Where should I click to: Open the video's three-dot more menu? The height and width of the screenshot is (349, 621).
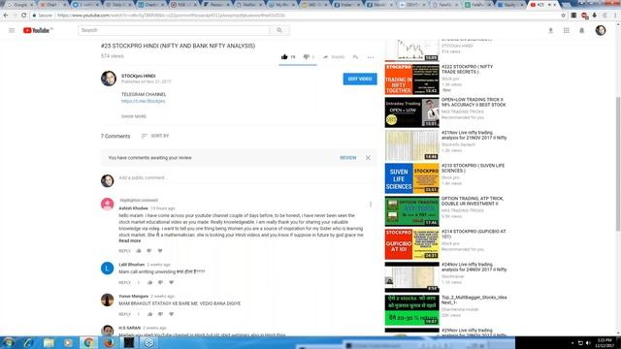click(371, 57)
